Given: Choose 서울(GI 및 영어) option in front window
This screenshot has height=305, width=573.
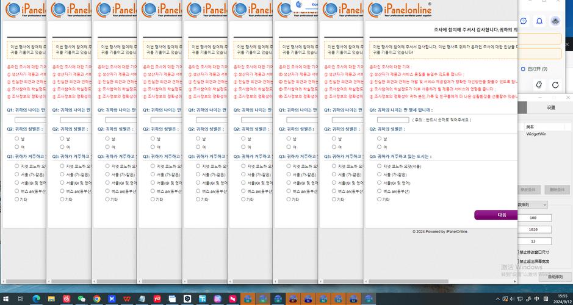Looking at the screenshot, I should [380, 182].
